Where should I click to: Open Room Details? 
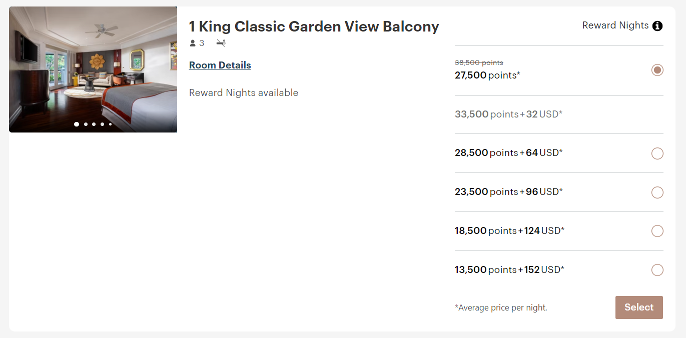220,65
